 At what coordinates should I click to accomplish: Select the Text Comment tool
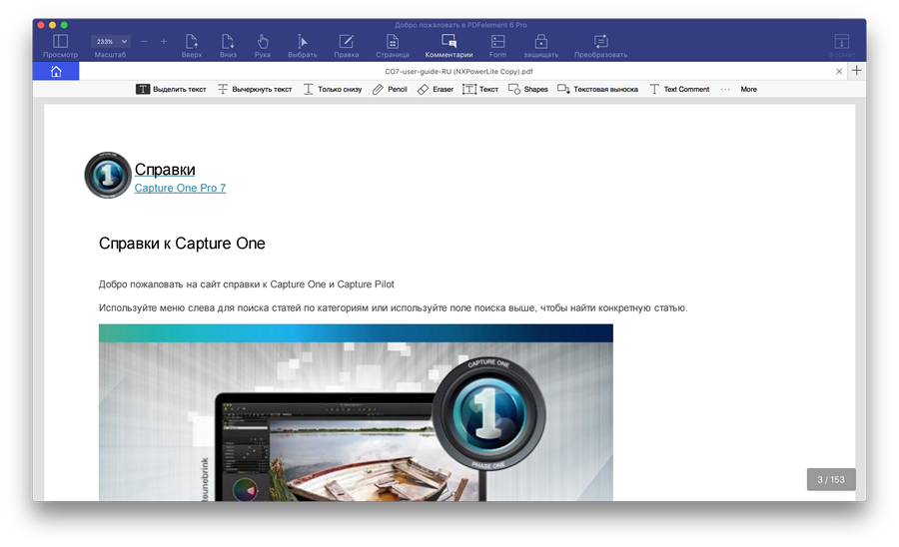[679, 89]
